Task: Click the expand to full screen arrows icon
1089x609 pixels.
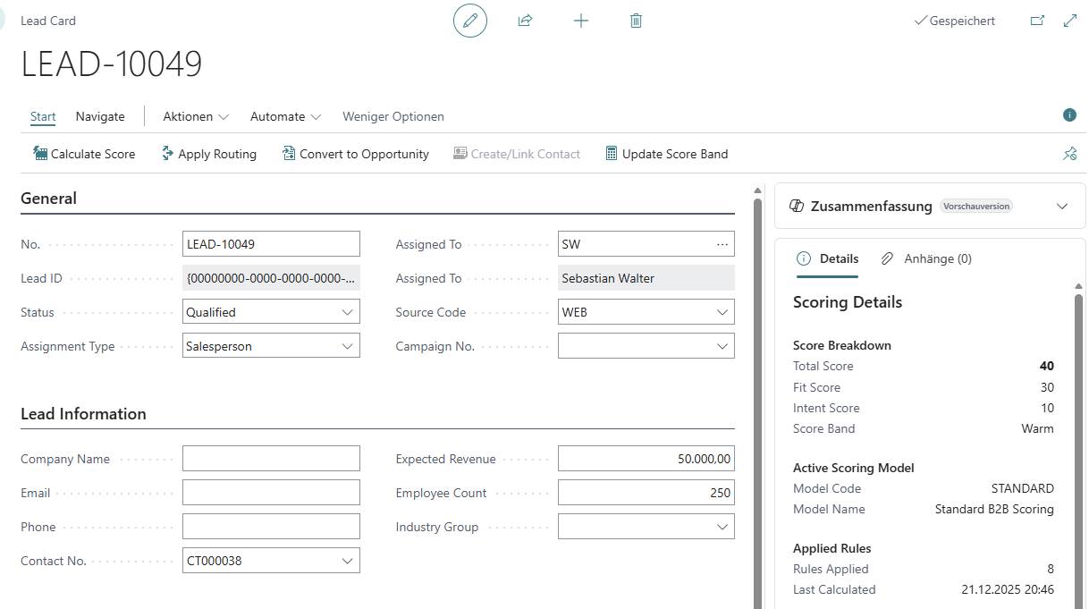Action: point(1069,21)
